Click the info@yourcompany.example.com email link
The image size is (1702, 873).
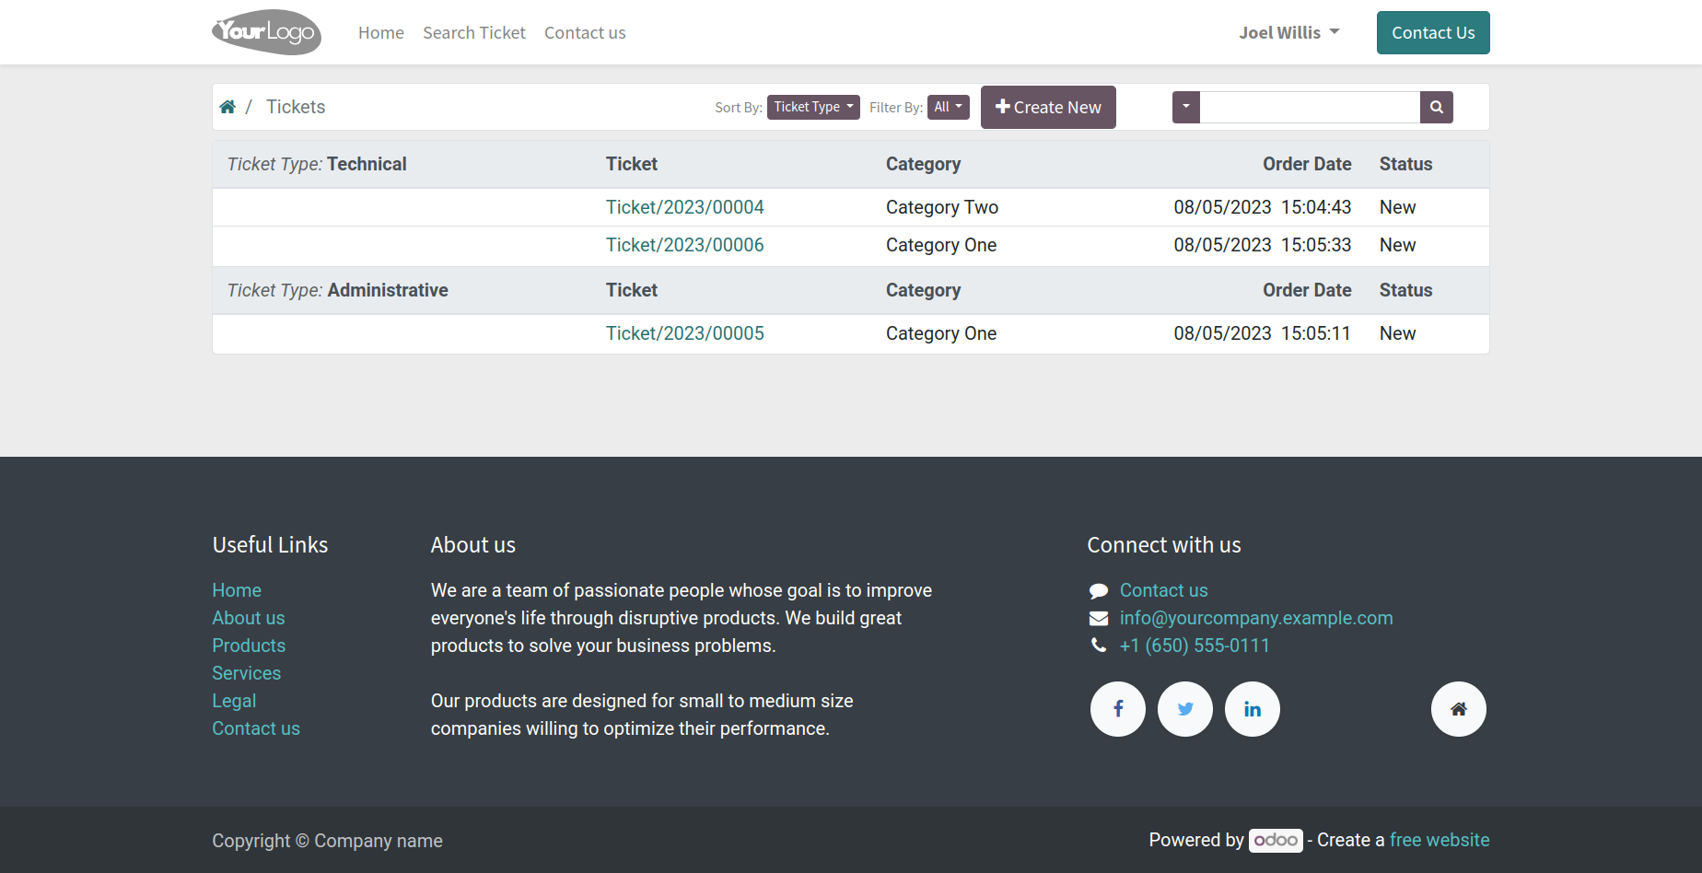tap(1256, 618)
